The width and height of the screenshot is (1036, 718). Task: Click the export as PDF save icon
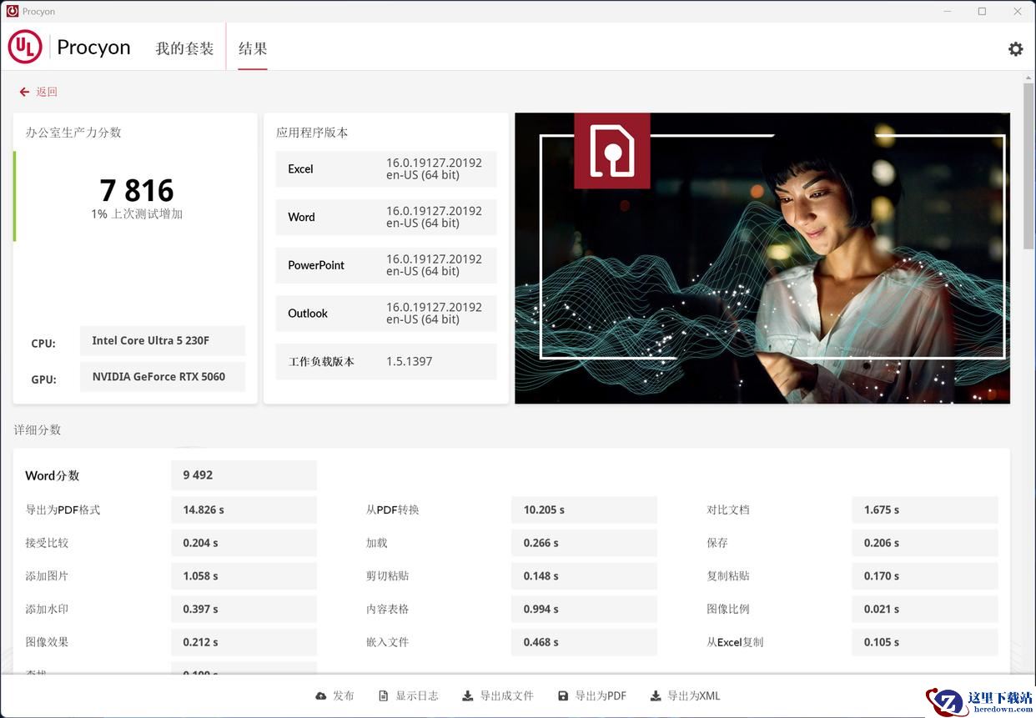(563, 695)
